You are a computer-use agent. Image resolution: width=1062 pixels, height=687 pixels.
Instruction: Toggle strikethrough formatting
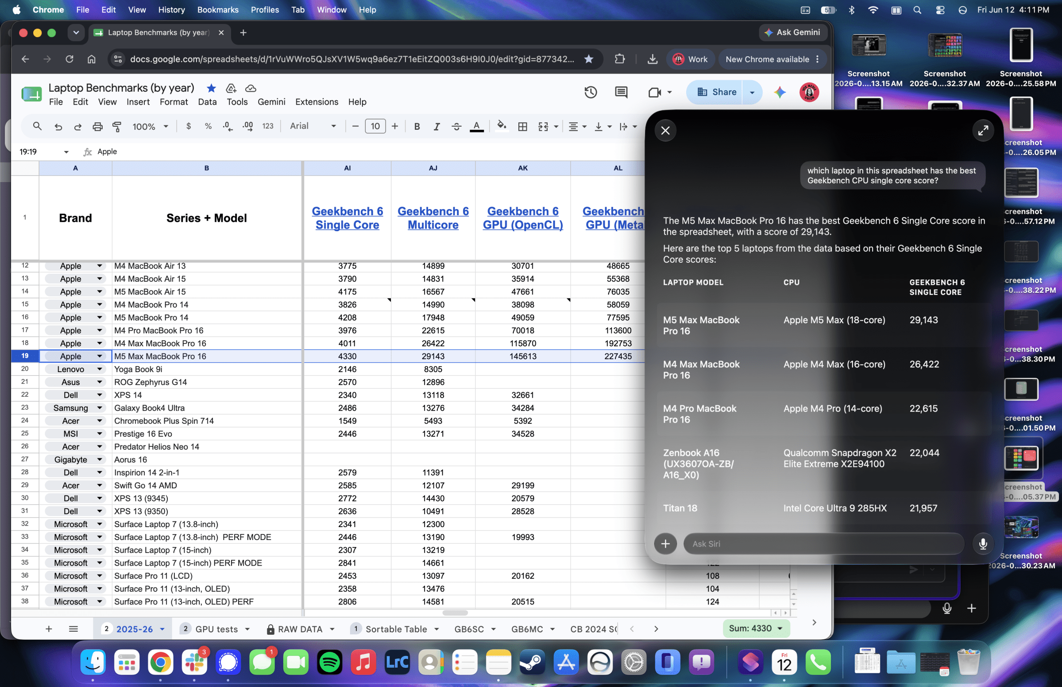[x=456, y=127]
